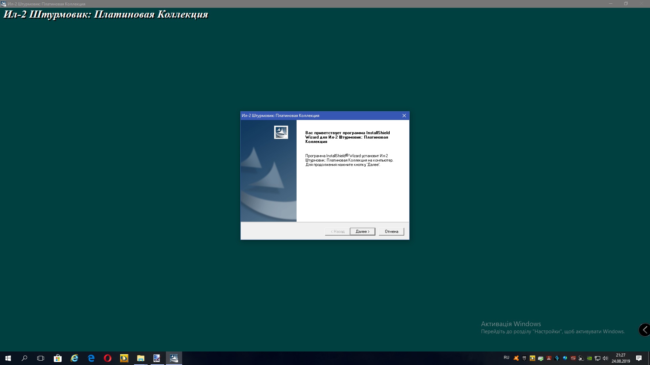Close the InstallShield wizard dialog
This screenshot has height=365, width=650.
[404, 116]
